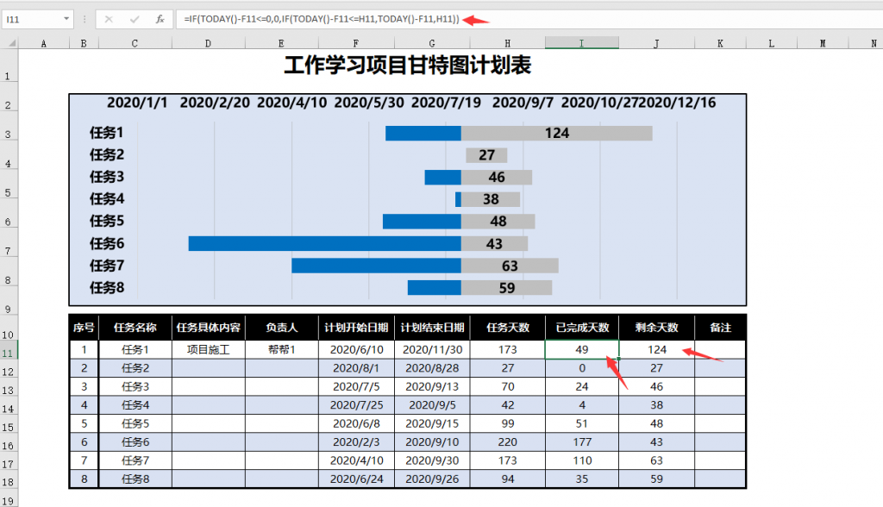Click the 剩余天数 header cell
Image resolution: width=883 pixels, height=507 pixels.
[656, 328]
